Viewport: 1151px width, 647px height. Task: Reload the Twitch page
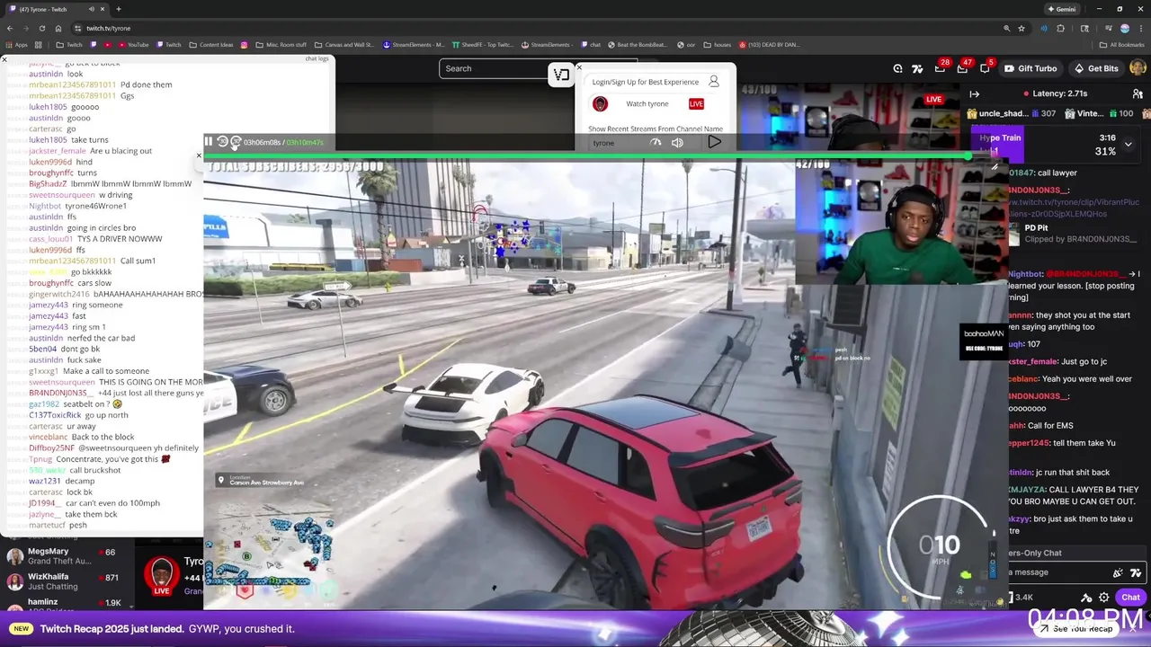point(41,28)
